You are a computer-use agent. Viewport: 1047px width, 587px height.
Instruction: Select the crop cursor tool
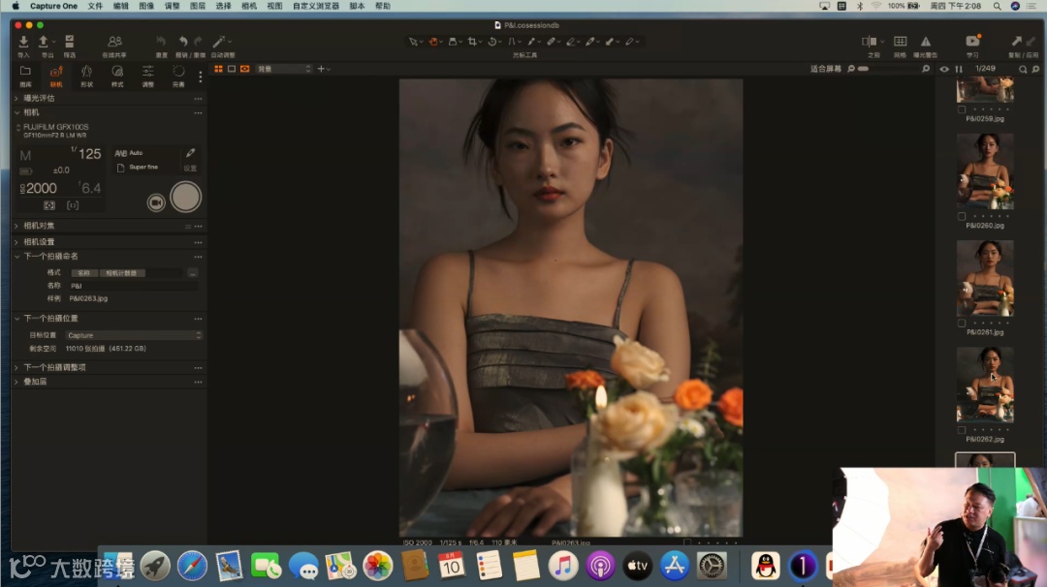tap(472, 42)
